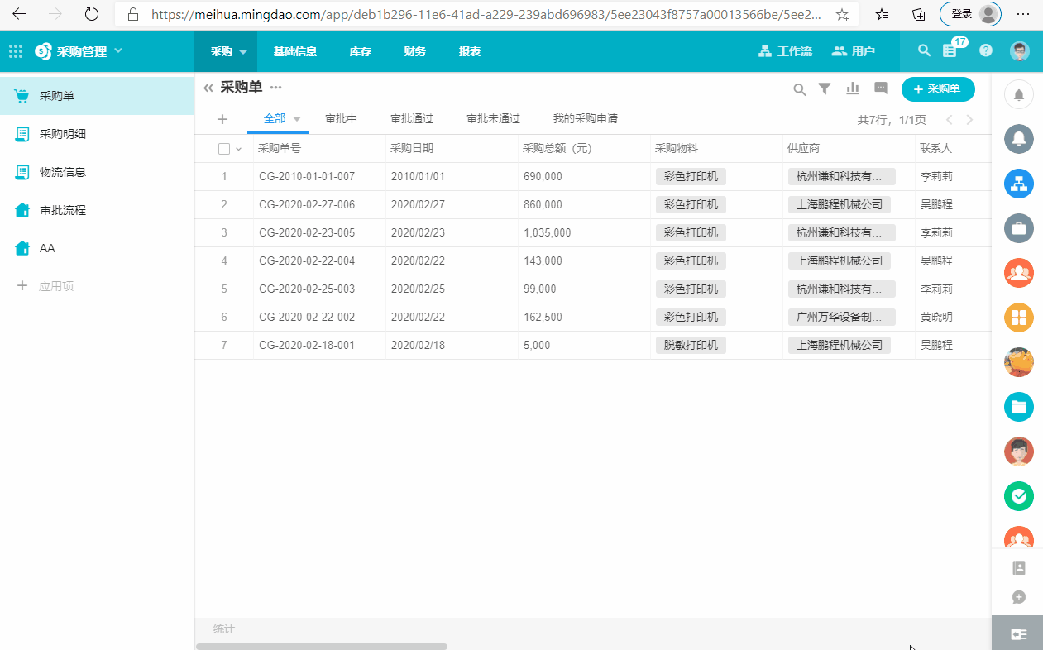
Task: Toggle the select-all checkbox in table header
Action: (x=222, y=148)
